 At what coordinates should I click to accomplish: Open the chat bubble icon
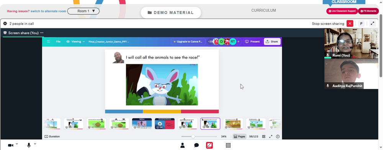point(196,145)
